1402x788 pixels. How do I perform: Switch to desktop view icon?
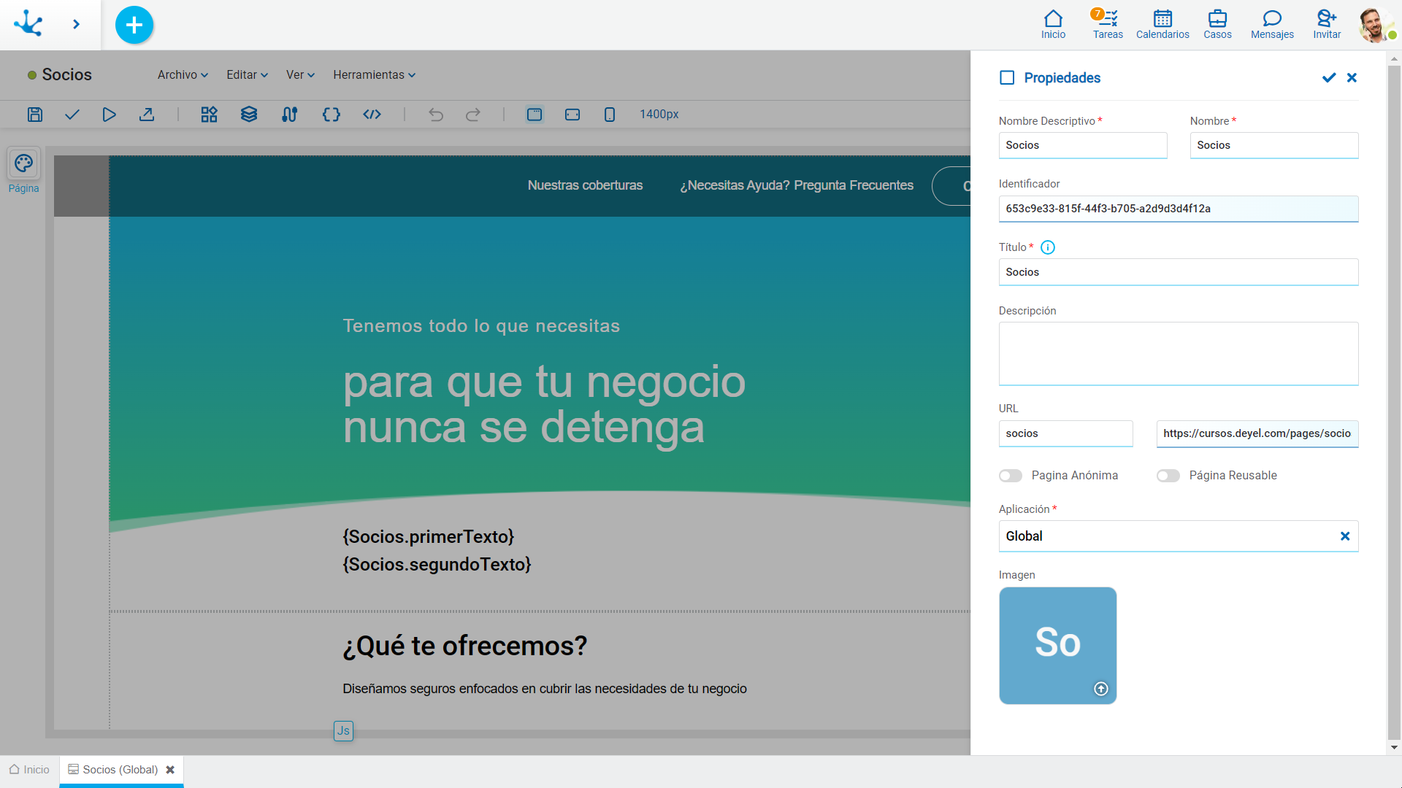[535, 115]
